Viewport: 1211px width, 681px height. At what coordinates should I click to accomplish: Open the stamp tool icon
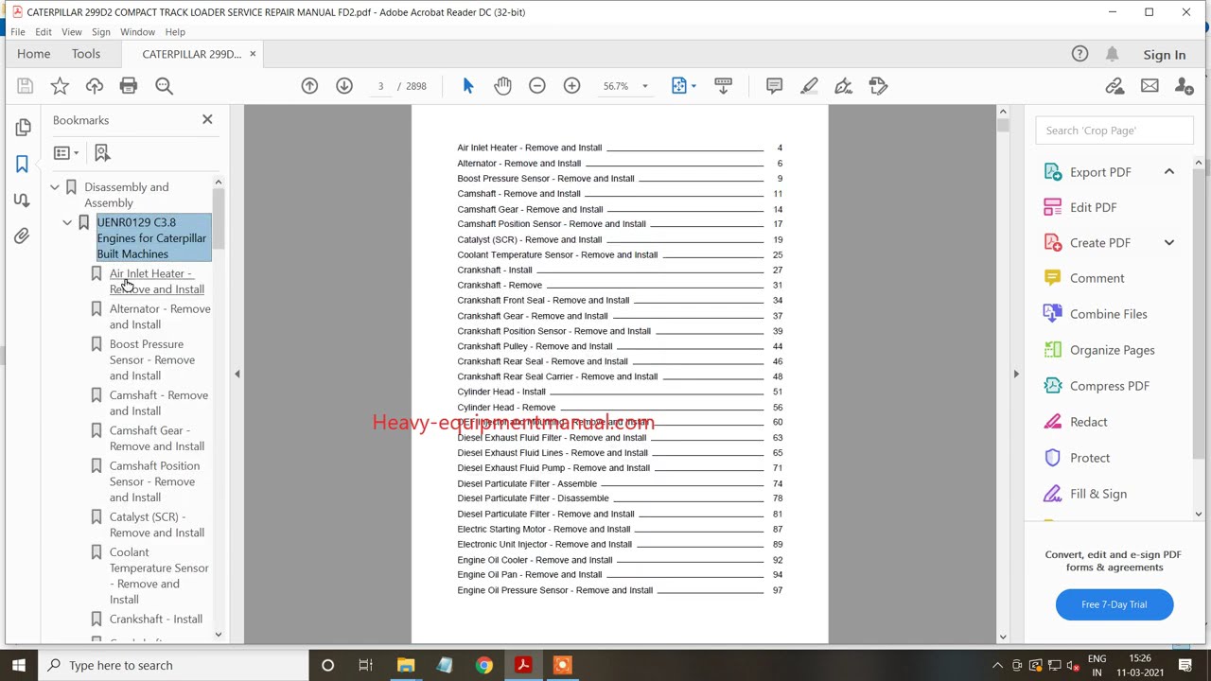coord(878,86)
